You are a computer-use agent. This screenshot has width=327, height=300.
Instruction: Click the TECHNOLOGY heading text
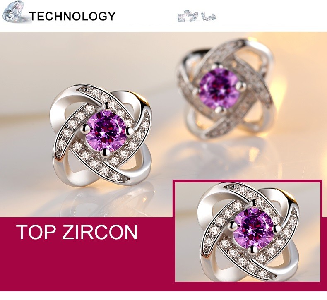[x=72, y=16]
